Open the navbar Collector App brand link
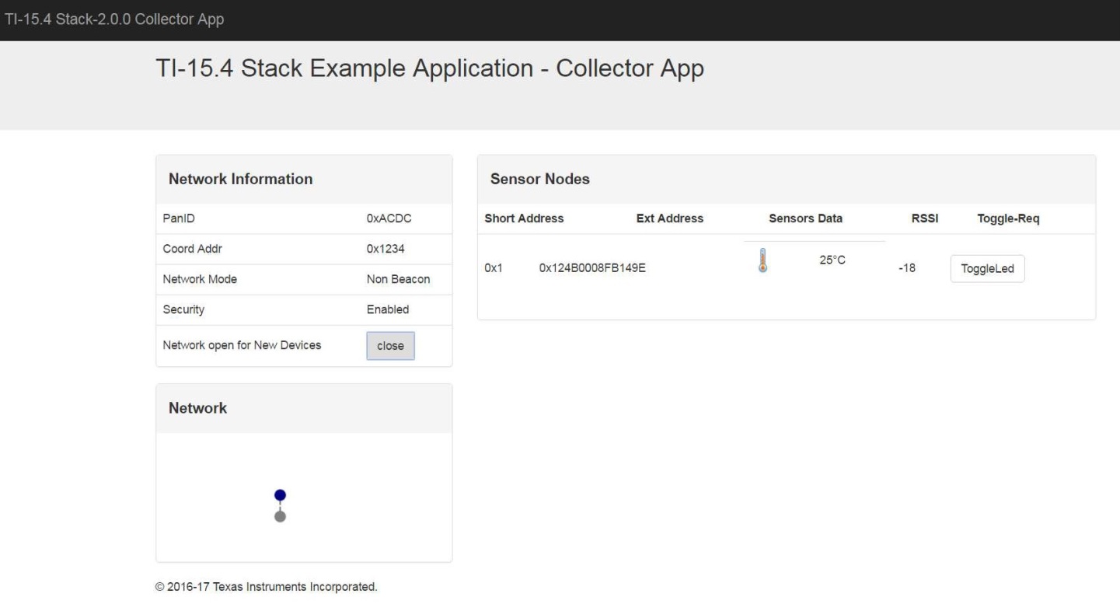The image size is (1120, 604). coord(113,19)
